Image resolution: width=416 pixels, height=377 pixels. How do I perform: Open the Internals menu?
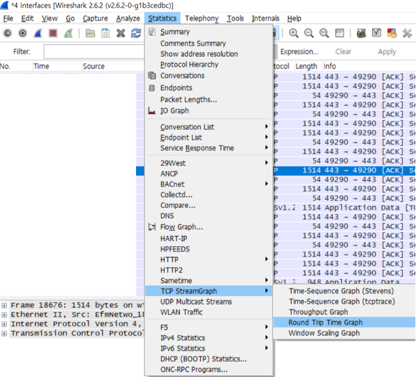pos(266,18)
